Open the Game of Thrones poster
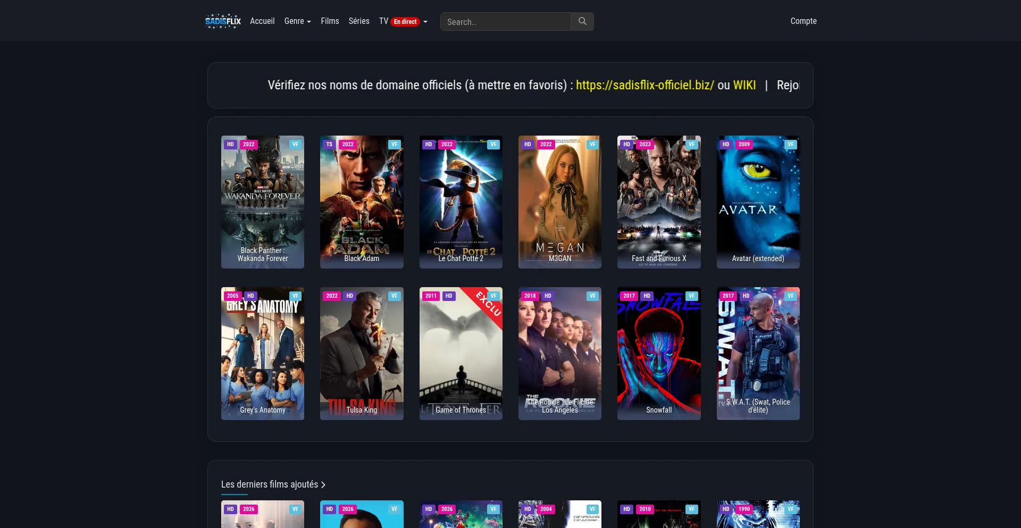This screenshot has width=1021, height=528. point(461,354)
